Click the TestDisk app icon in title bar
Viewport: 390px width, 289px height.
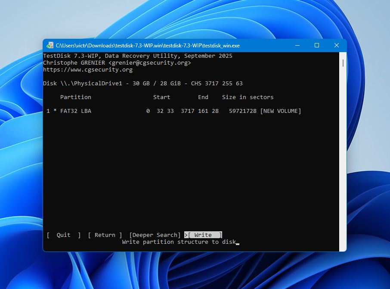pos(50,45)
